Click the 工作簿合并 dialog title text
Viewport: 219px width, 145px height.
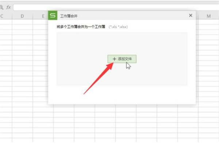69,16
